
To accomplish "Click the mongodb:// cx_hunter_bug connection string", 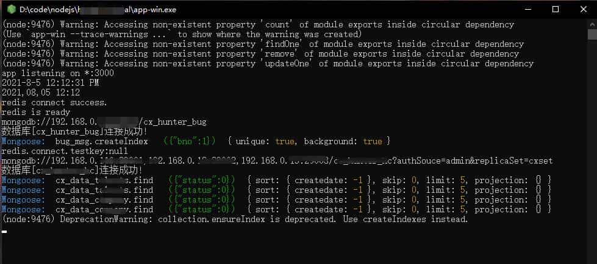I will pyautogui.click(x=104, y=122).
